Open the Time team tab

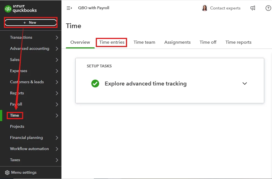(x=144, y=42)
